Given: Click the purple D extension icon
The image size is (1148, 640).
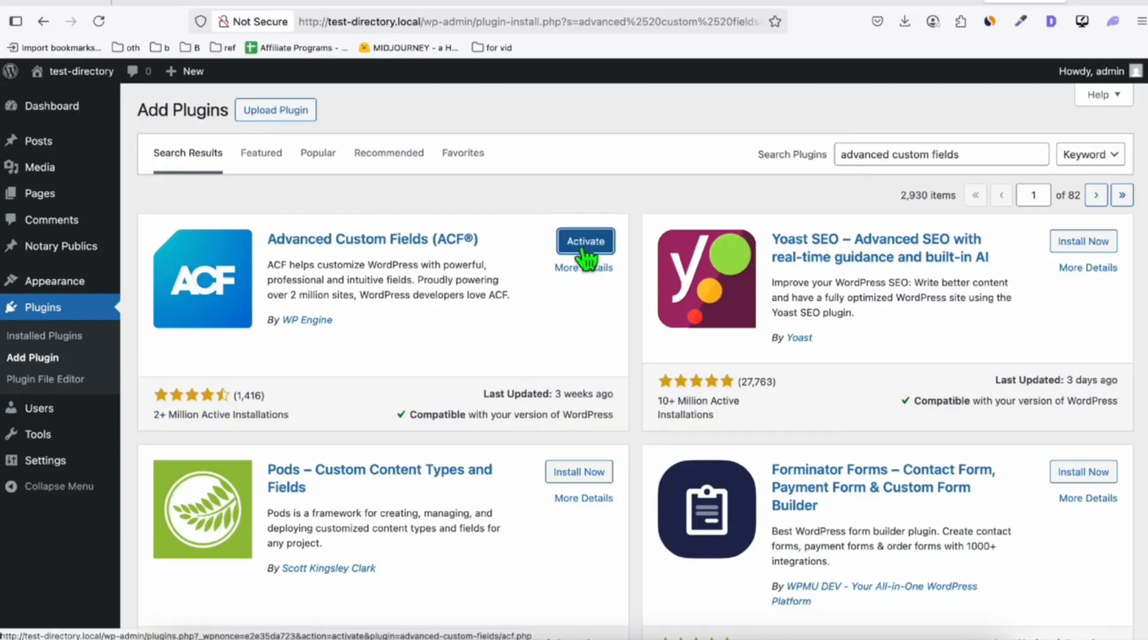Looking at the screenshot, I should coord(1051,22).
